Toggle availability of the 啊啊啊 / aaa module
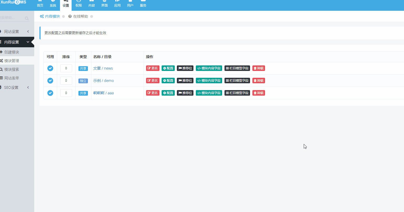The height and width of the screenshot is (212, 404). [50, 93]
